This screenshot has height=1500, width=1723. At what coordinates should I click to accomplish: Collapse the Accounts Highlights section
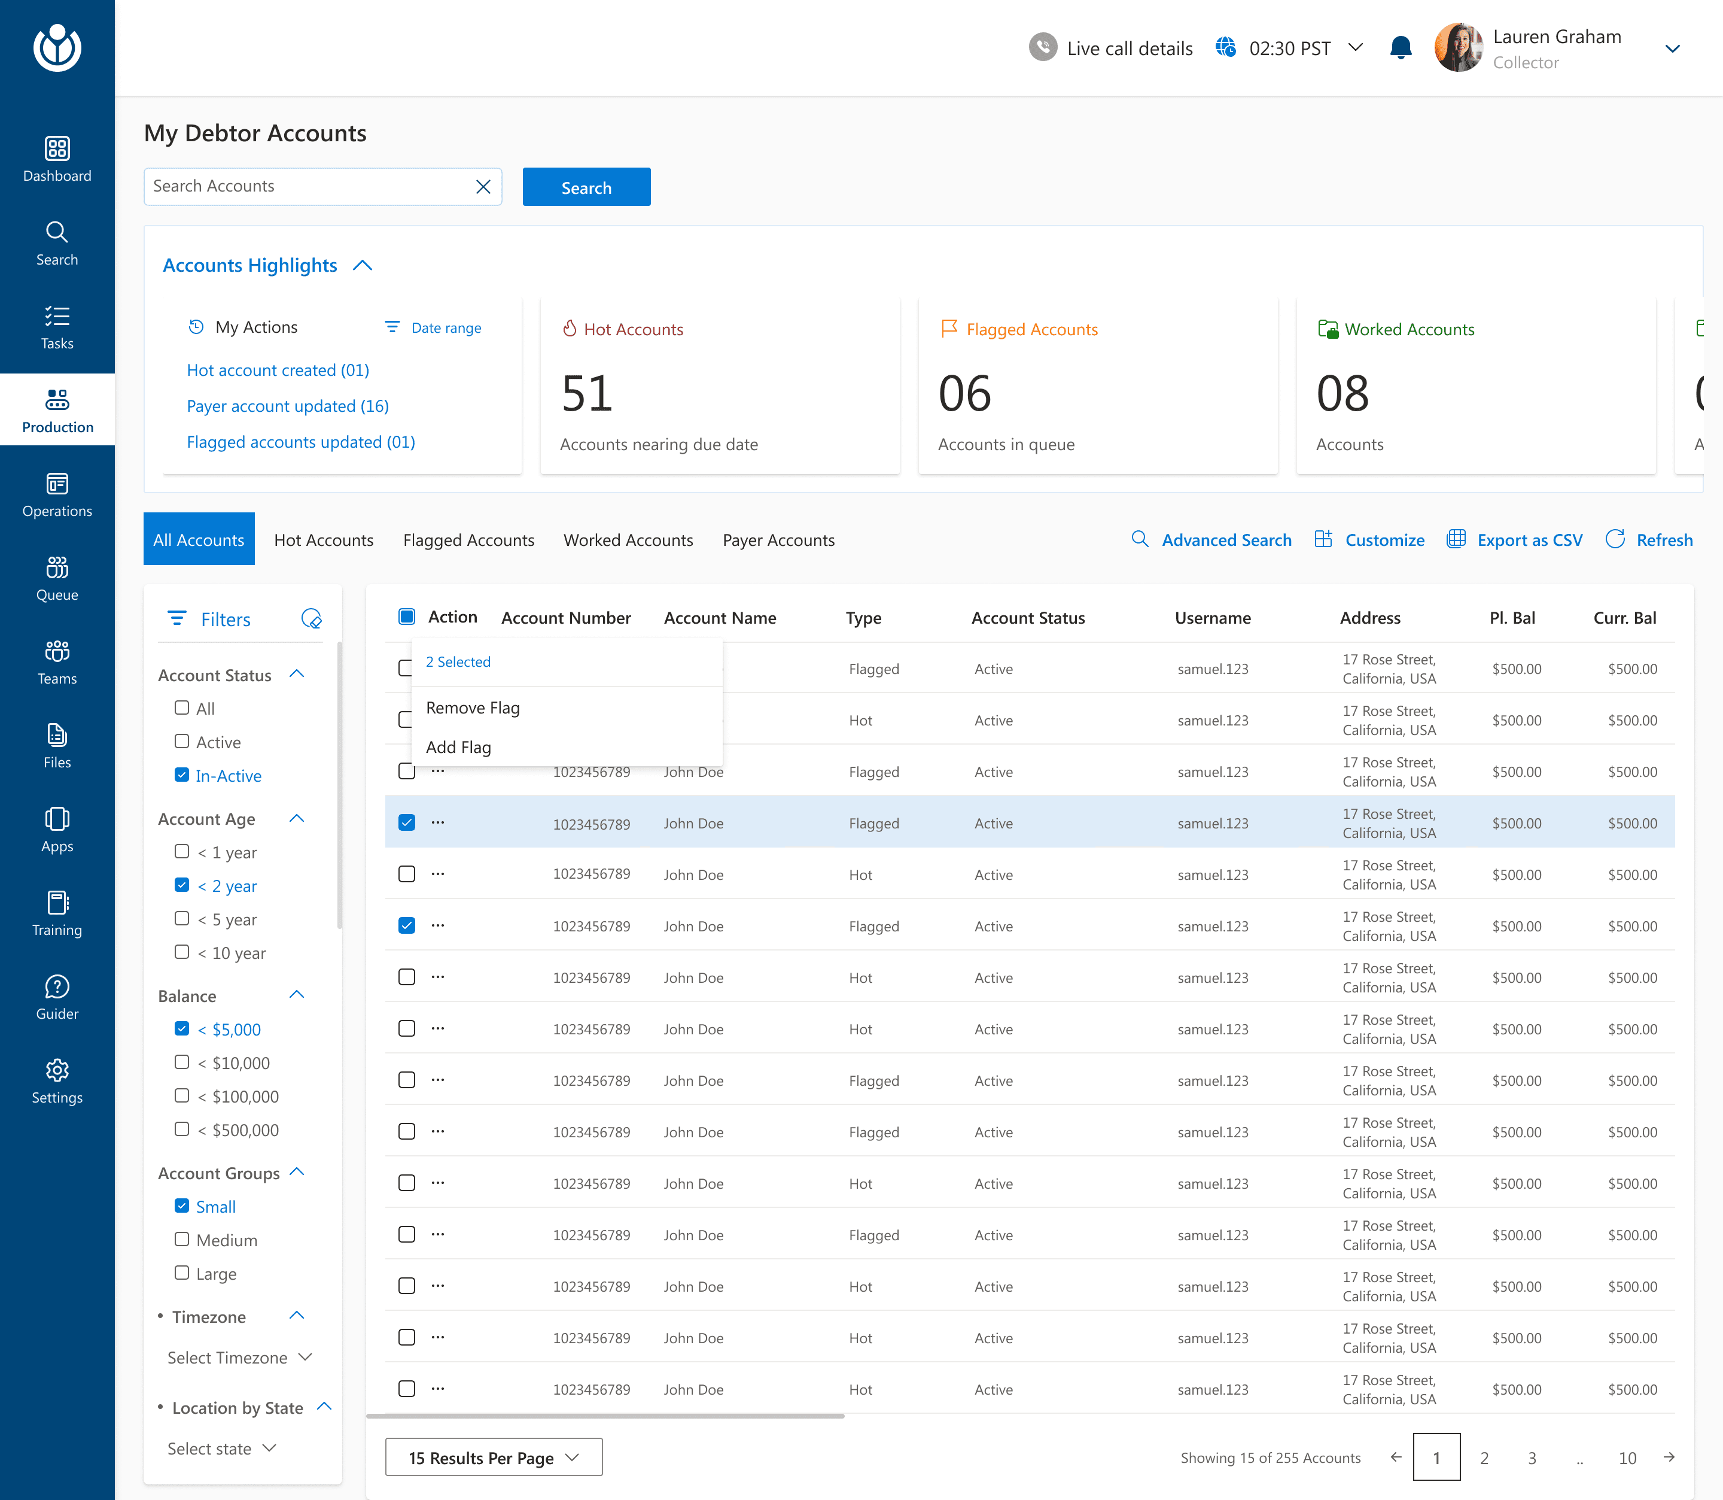[x=363, y=265]
